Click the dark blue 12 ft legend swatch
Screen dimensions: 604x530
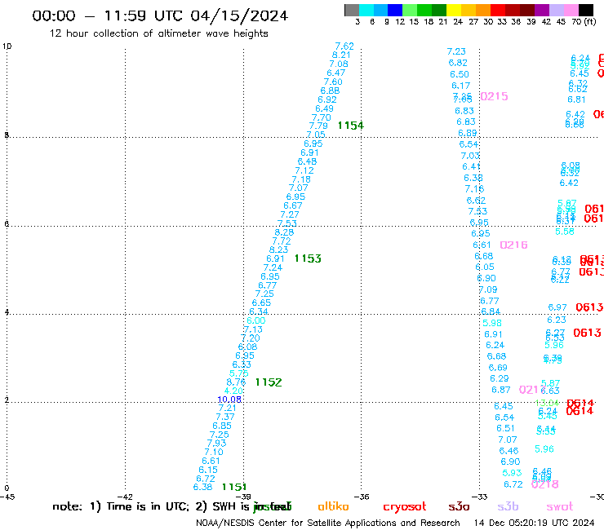(395, 10)
